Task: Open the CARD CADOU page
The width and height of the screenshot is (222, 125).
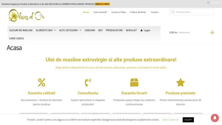Action: [17, 38]
